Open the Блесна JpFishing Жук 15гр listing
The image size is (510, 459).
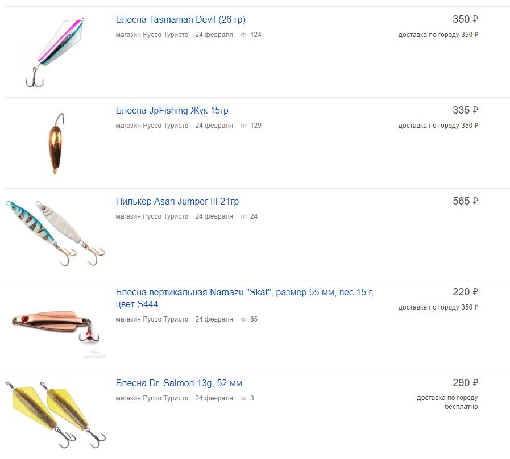(172, 111)
